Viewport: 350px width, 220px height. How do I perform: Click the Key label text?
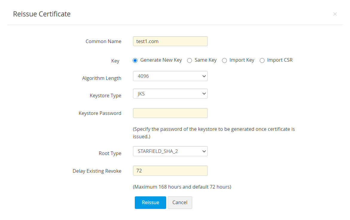(x=115, y=61)
